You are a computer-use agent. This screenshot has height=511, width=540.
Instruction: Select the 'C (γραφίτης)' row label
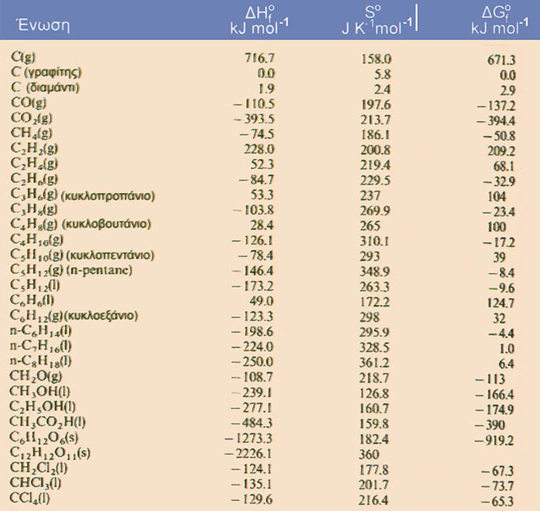coord(46,73)
